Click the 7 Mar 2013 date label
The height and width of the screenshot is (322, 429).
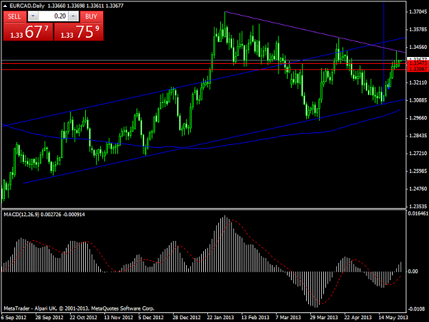[x=288, y=317]
